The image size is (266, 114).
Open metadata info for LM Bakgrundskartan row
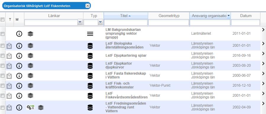tap(19, 34)
